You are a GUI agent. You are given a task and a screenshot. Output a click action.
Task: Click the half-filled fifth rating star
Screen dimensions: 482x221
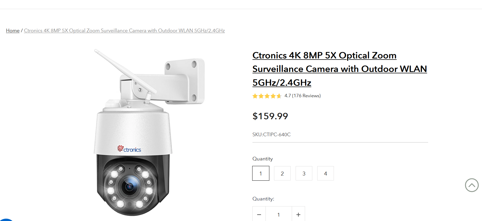click(x=279, y=96)
